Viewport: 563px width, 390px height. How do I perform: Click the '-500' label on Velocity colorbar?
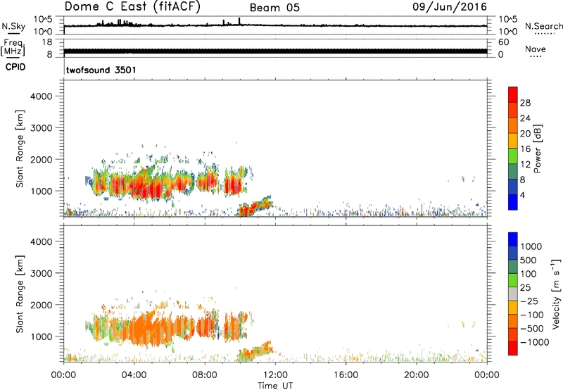tap(532, 329)
